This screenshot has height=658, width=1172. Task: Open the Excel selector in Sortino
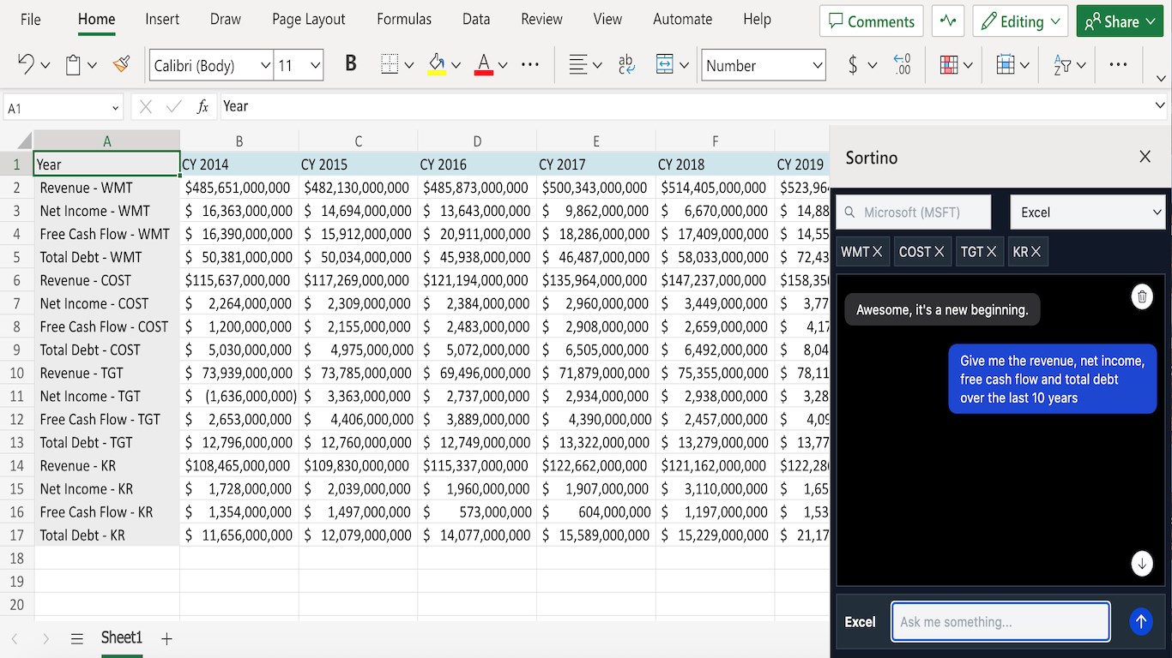click(1088, 212)
